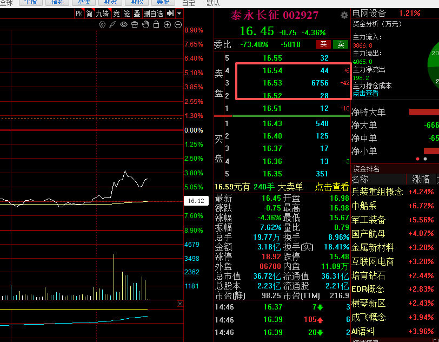The image size is (439, 342).
Task: Toggle the chart lock icon
Action: pos(156,25)
